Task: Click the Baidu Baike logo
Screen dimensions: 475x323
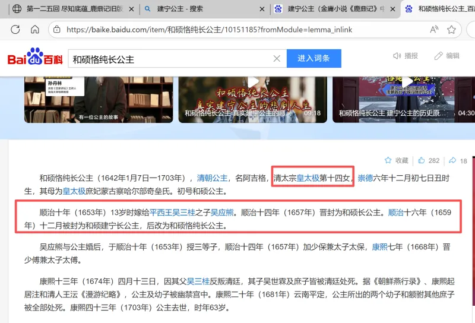Action: click(x=34, y=58)
